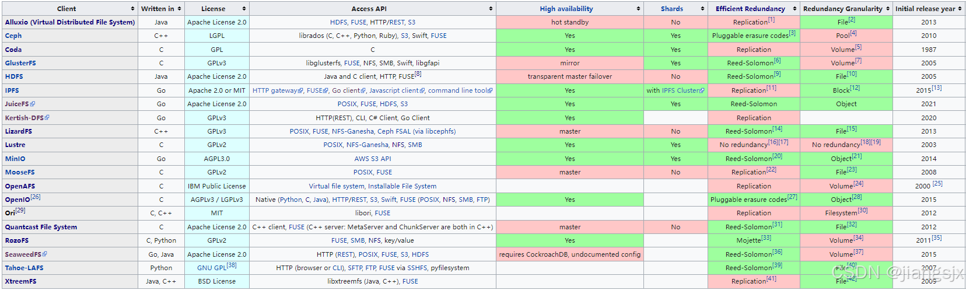This screenshot has width=966, height=290.
Task: Select the 'BSD License' cell
Action: [x=216, y=281]
